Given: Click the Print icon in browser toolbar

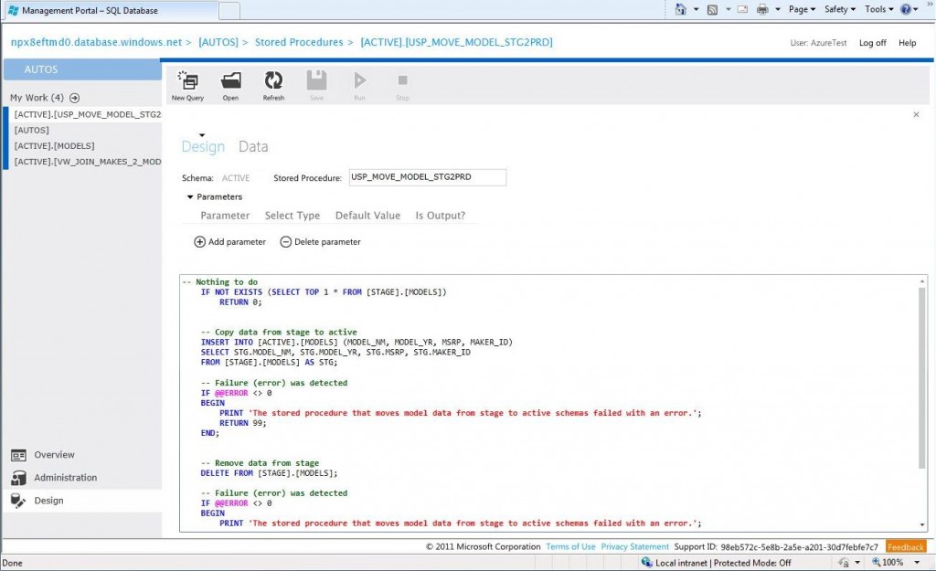Looking at the screenshot, I should pos(762,8).
